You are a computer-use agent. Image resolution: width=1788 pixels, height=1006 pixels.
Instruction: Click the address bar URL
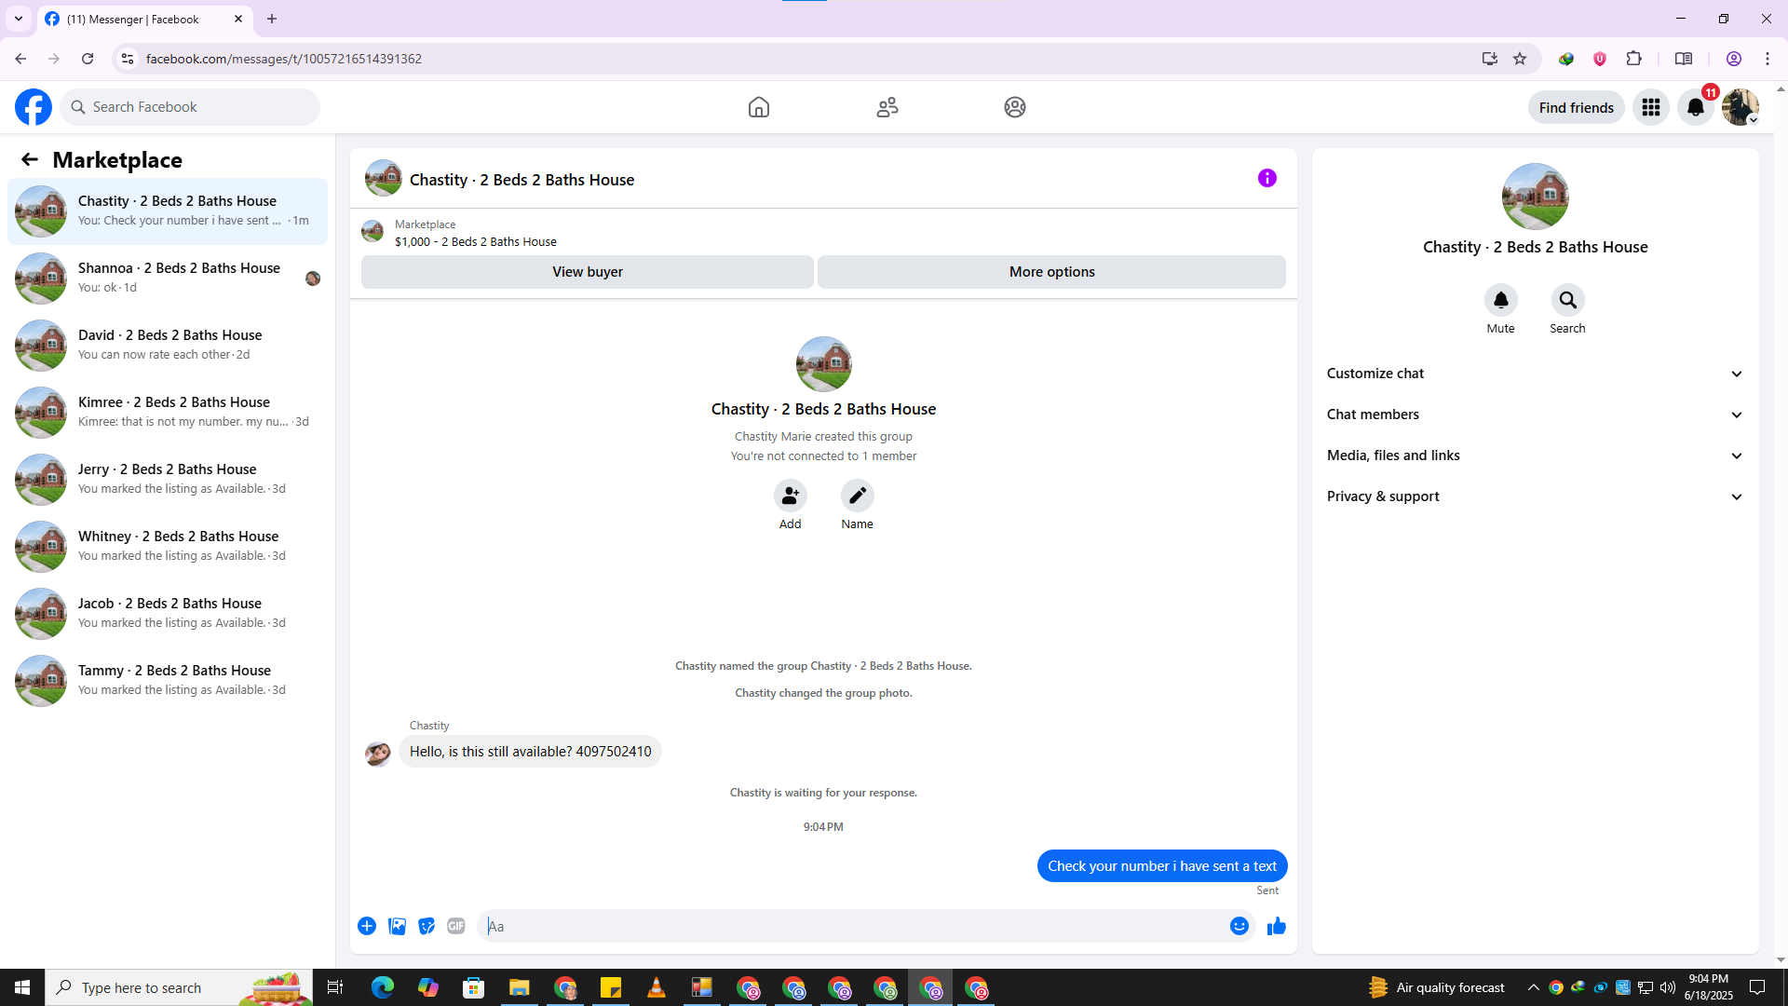point(284,59)
